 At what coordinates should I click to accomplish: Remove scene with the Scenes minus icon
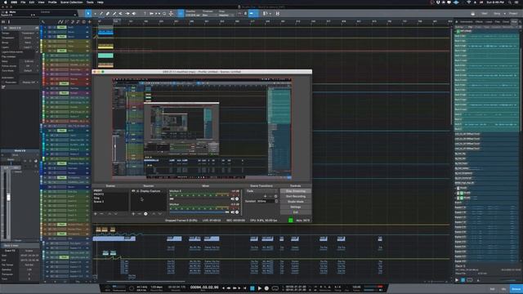pos(101,214)
